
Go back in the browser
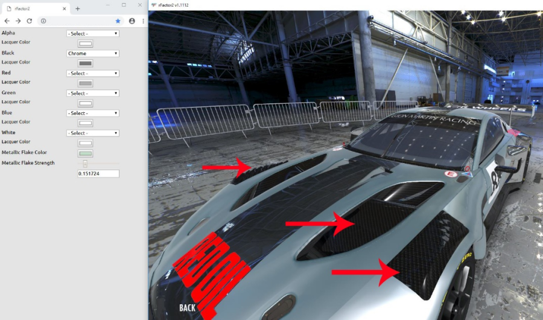click(7, 21)
